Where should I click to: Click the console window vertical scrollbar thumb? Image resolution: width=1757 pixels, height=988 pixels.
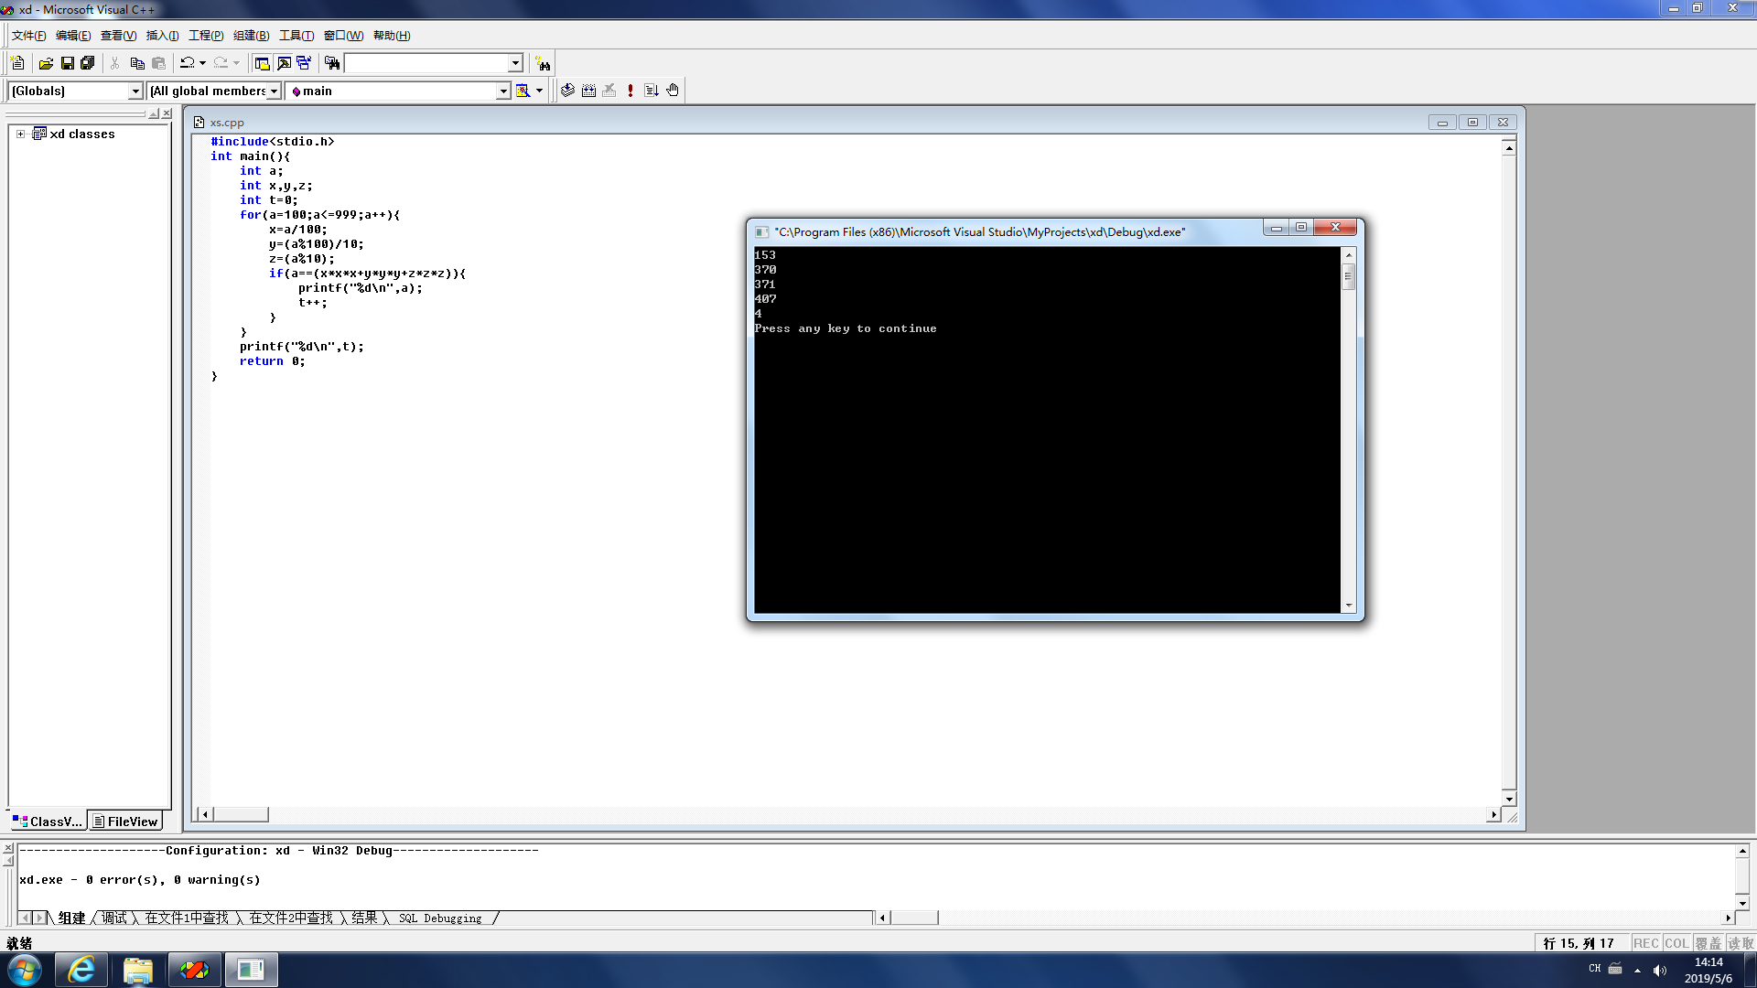point(1348,276)
